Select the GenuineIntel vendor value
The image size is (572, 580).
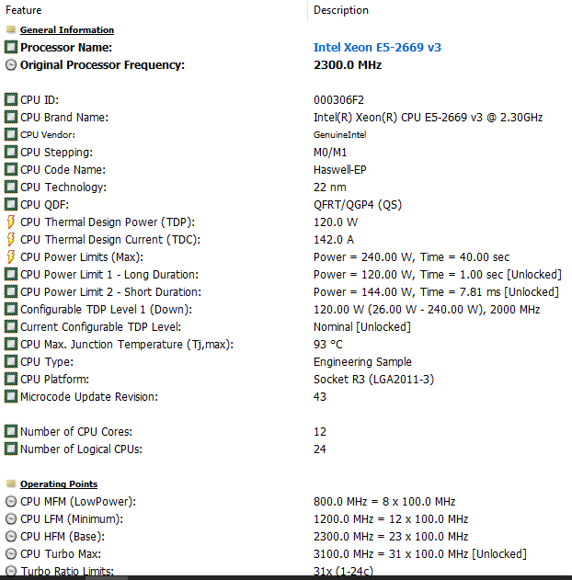[x=339, y=134]
